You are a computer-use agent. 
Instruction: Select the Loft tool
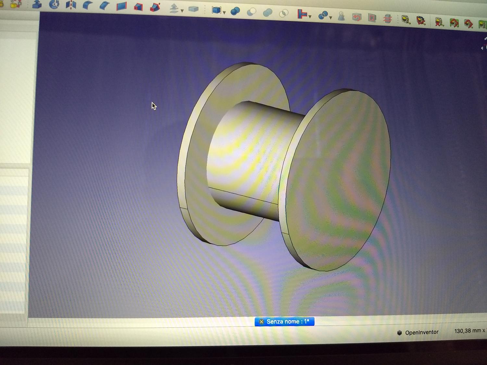pyautogui.click(x=138, y=7)
